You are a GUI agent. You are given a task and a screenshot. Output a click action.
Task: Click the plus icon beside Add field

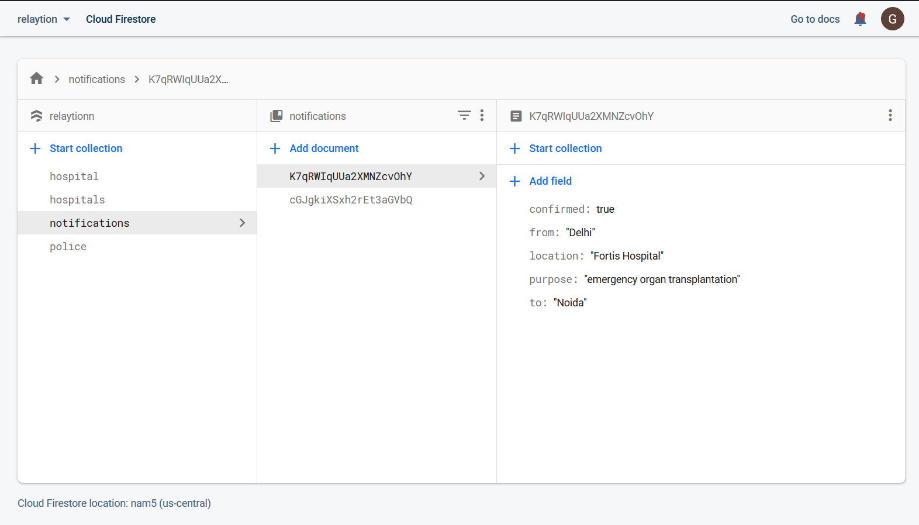[x=514, y=181]
